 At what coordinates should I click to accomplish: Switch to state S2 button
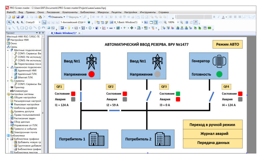coord(18,22)
